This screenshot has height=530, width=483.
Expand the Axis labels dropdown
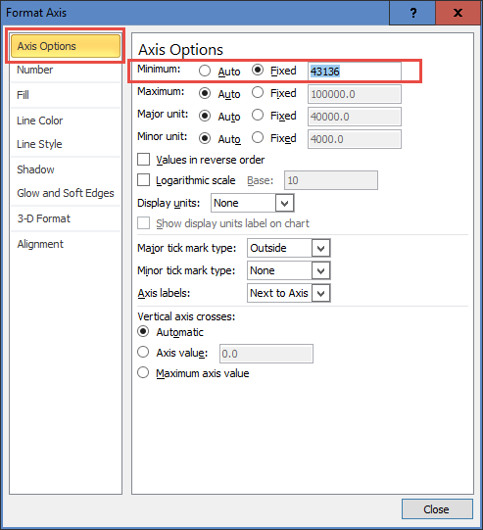[320, 293]
